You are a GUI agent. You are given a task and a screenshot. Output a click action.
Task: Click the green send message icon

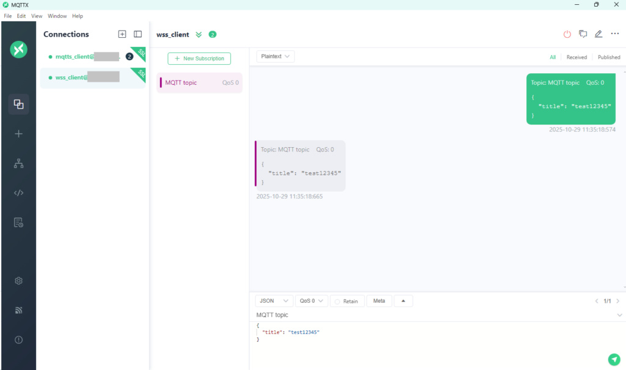pyautogui.click(x=614, y=359)
